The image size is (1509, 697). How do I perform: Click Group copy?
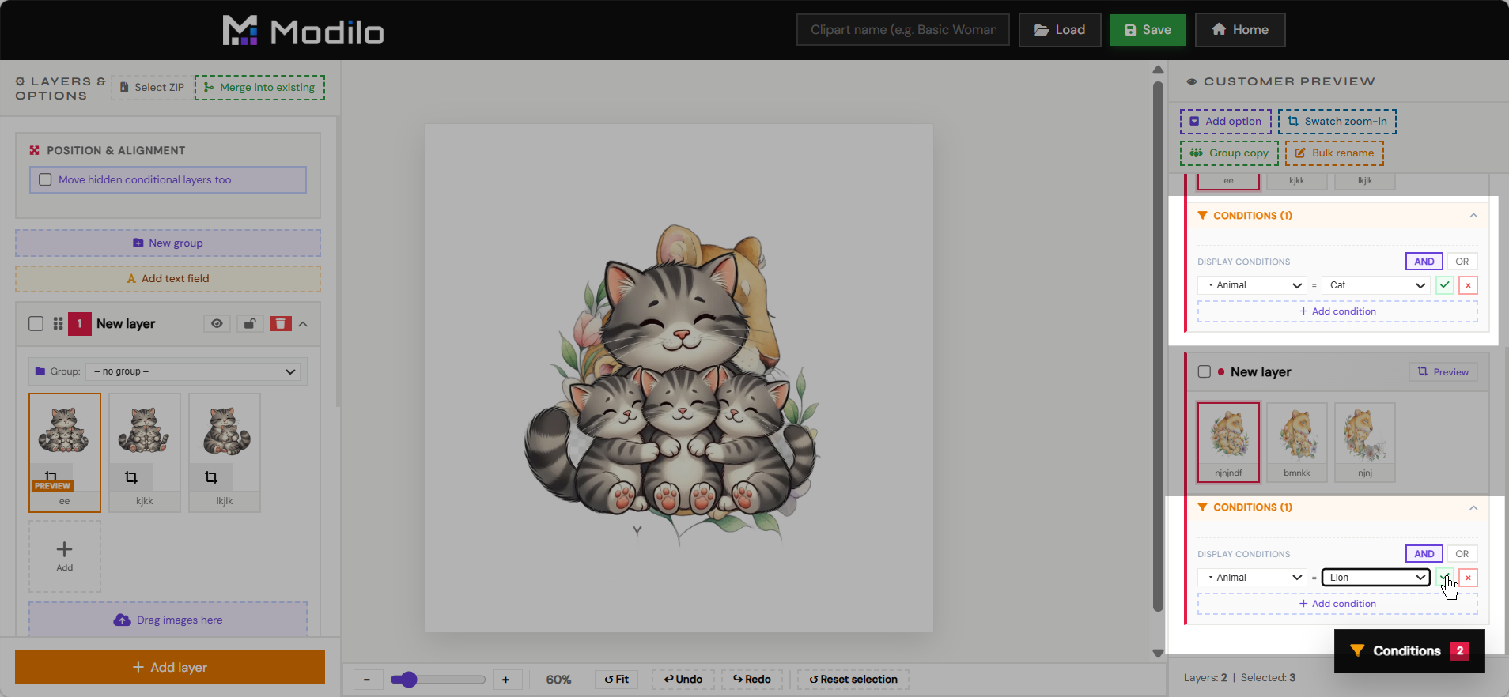click(x=1230, y=153)
